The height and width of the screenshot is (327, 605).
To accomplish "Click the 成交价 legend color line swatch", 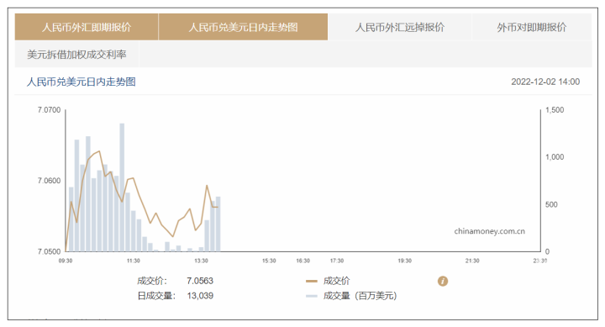I will (x=312, y=281).
